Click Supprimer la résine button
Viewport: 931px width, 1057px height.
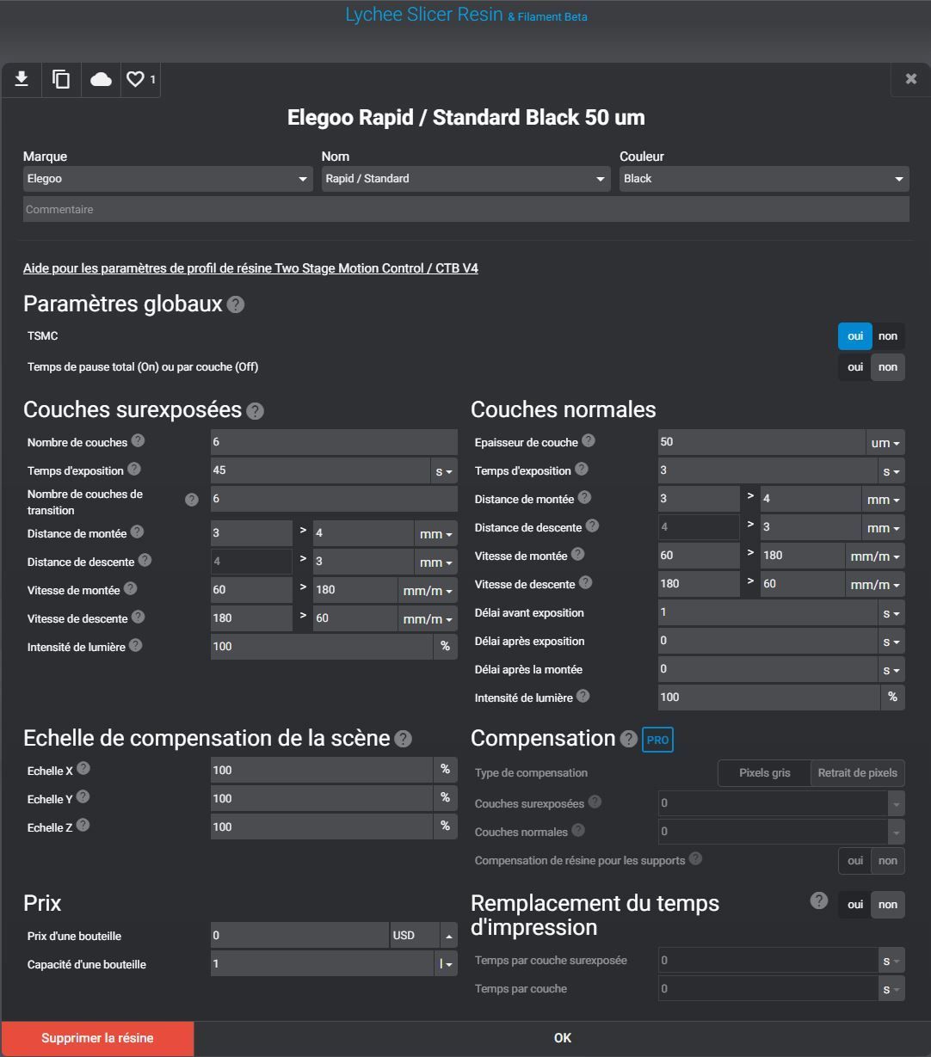click(97, 1039)
